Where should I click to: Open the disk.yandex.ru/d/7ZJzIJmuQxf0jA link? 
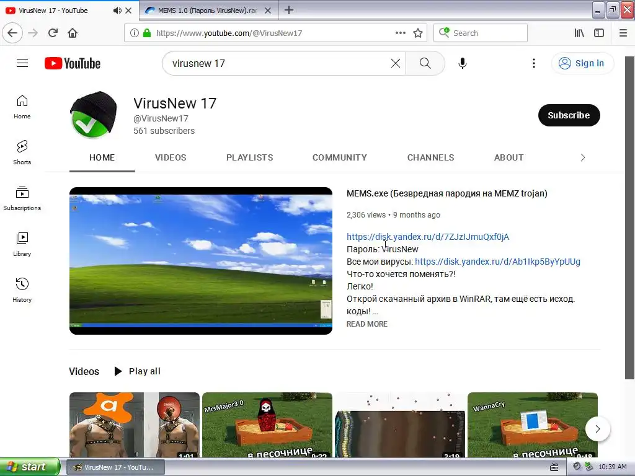pyautogui.click(x=428, y=237)
